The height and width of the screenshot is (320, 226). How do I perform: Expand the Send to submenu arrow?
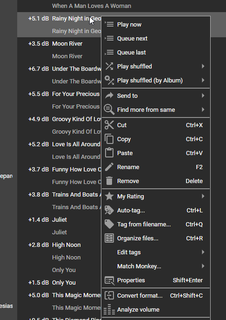203,95
